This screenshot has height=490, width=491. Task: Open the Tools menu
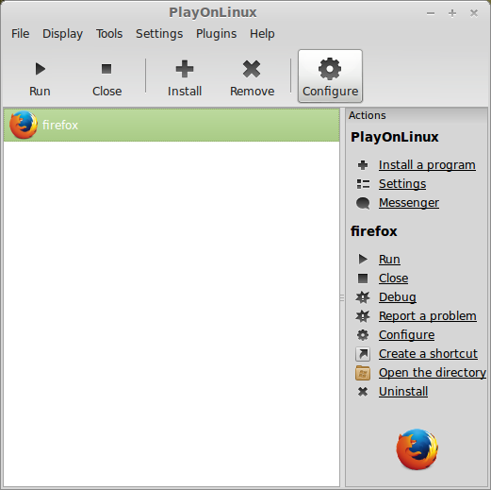click(109, 34)
